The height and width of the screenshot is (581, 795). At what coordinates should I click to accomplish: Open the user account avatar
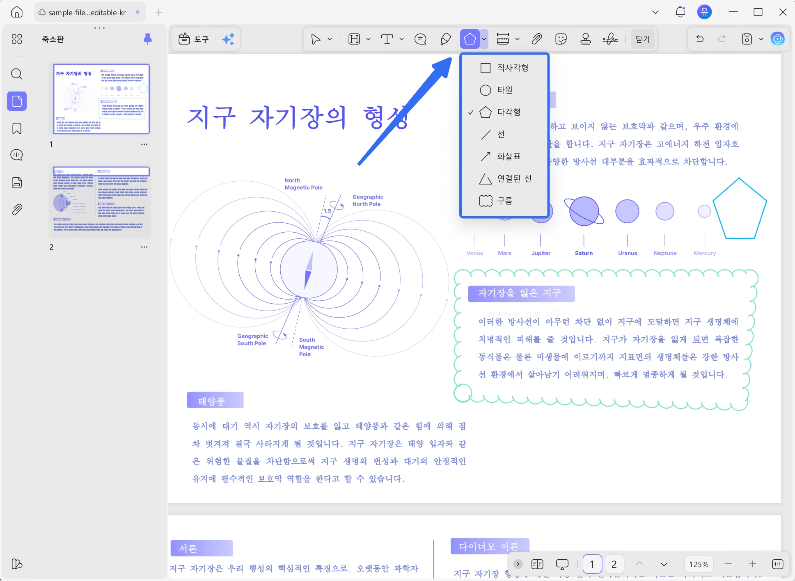(x=704, y=12)
